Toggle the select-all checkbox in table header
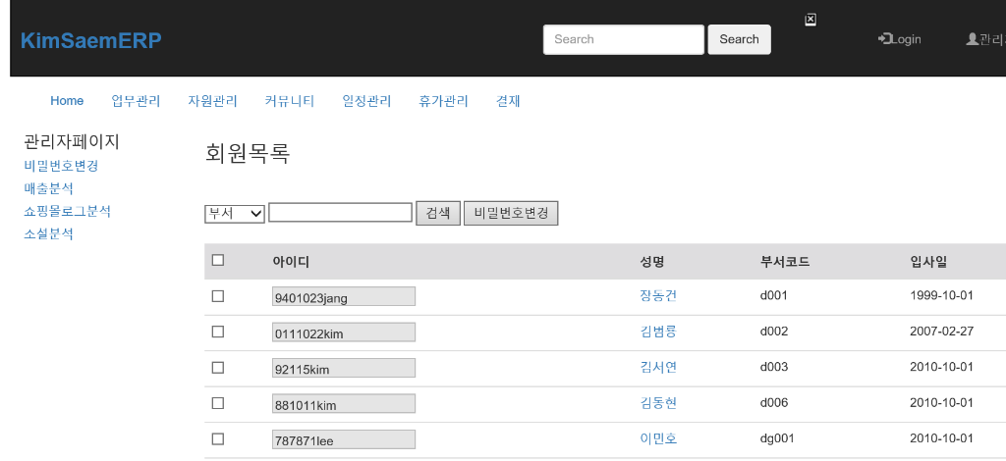1006x461 pixels. point(218,260)
